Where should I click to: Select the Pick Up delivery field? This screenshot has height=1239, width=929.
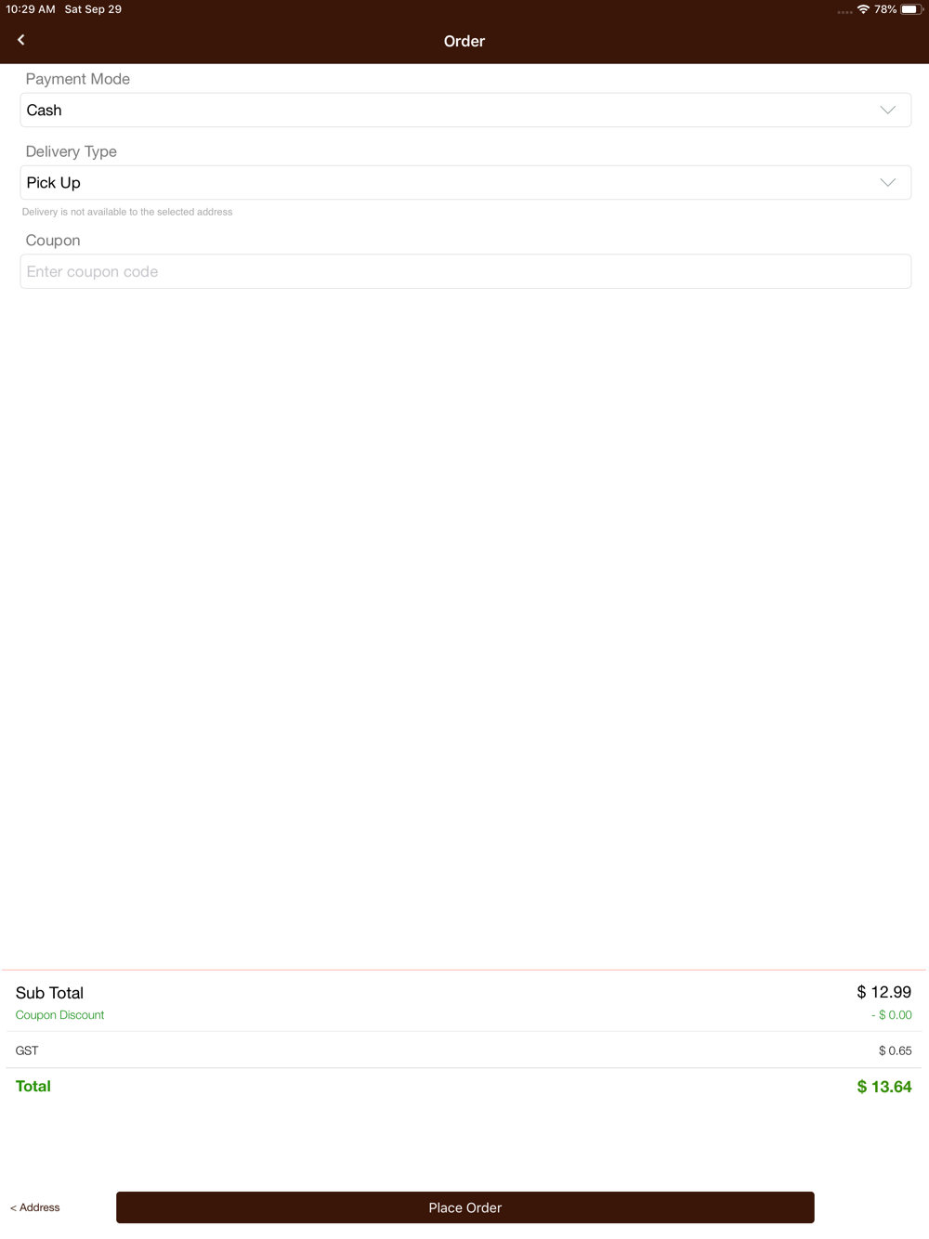tap(465, 182)
